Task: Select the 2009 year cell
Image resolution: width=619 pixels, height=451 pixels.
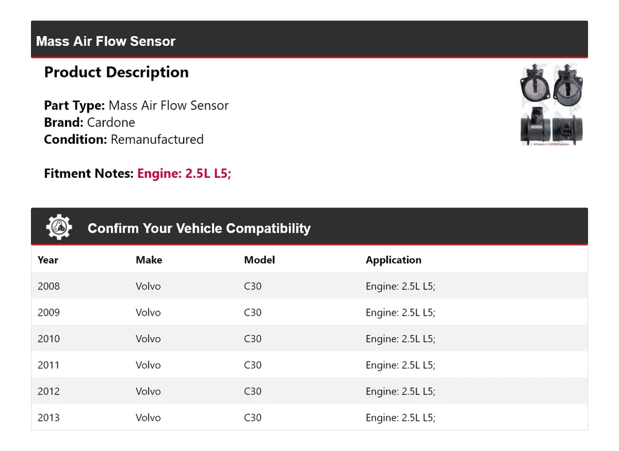Action: [49, 312]
